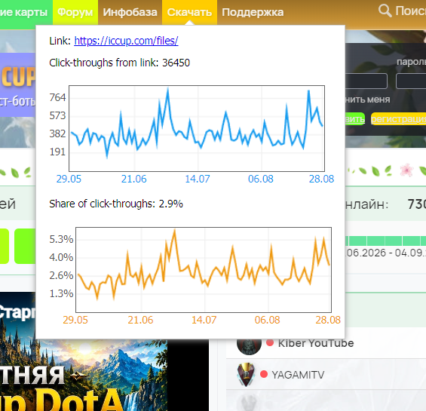
Task: Click the YAGAMITV avatar icon
Action: tap(246, 375)
